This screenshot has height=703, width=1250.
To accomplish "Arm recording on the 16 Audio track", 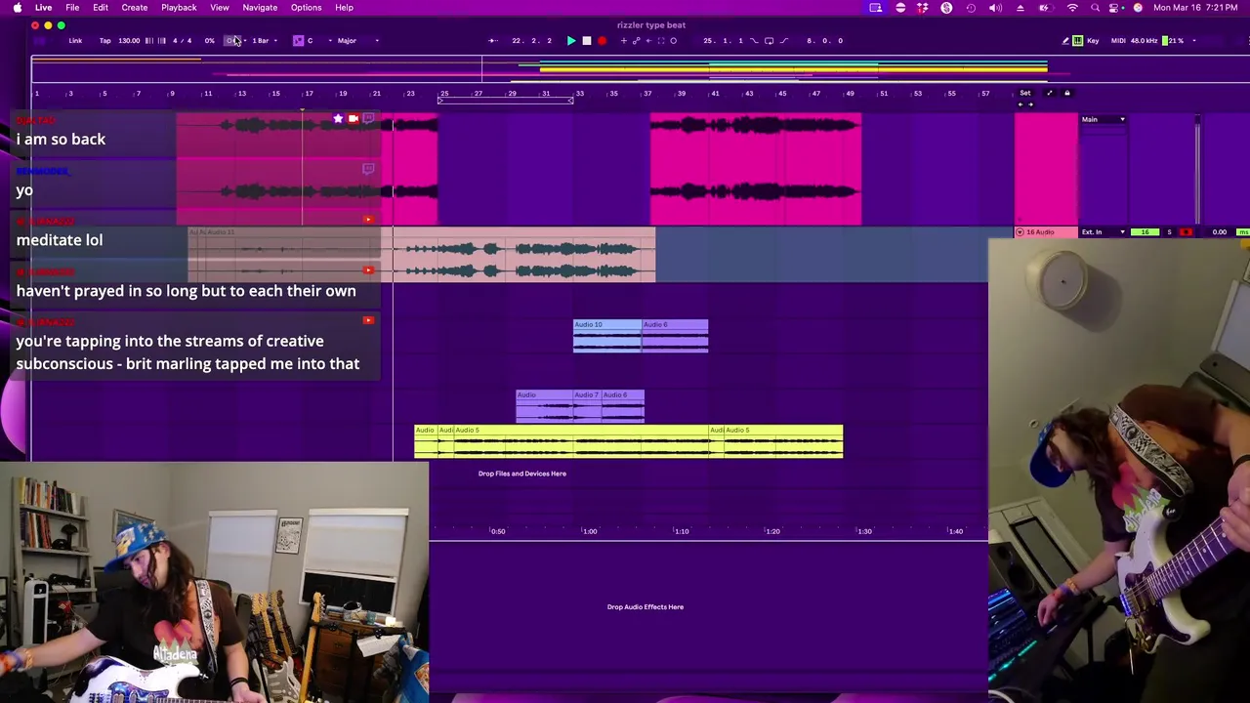I will click(x=1186, y=232).
